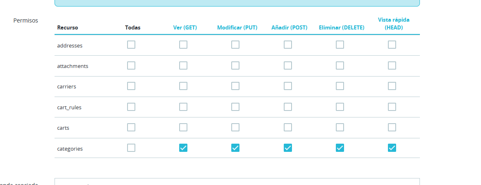Enable Ver (GET) for addresses
Image resolution: width=481 pixels, height=185 pixels.
coord(183,45)
